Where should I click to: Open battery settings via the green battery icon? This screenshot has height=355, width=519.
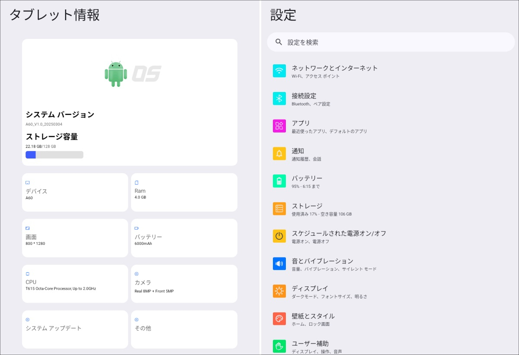(279, 181)
